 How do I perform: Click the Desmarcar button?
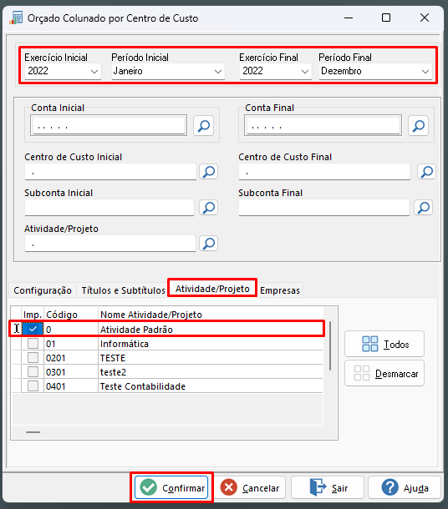384,373
